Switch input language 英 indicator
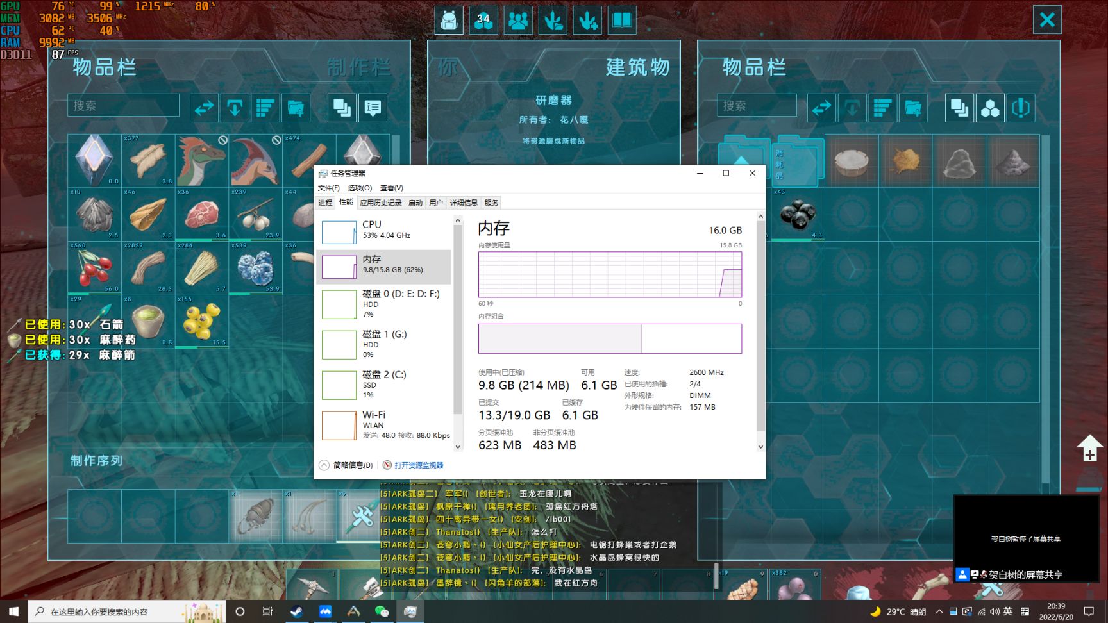 pyautogui.click(x=1008, y=611)
